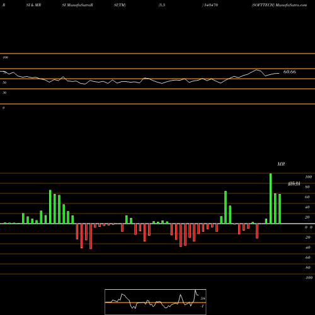Click the end of the white RSI line
315x315 pixels.
(279, 73)
